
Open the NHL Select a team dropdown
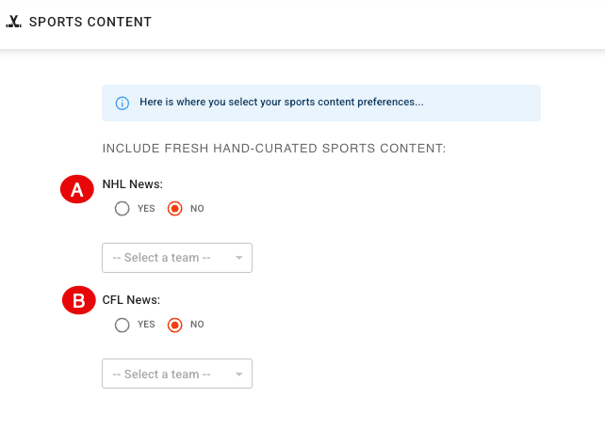177,258
